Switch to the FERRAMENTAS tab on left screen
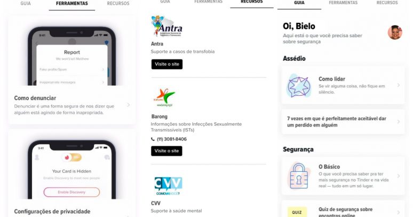Image resolution: width=413 pixels, height=217 pixels. coord(72,4)
